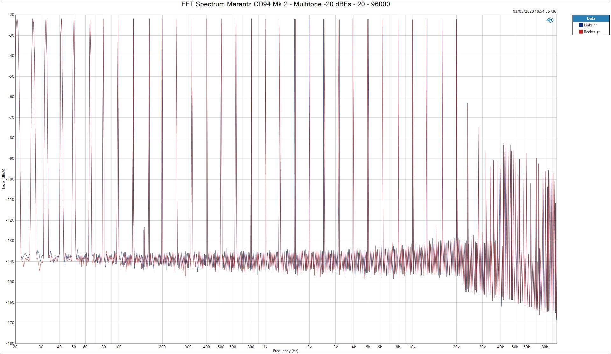Viewport: 611px width, 354px height.
Task: Click the 500 tick on frequency axis
Action: [x=221, y=347]
